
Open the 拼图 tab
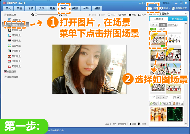(x=97, y=9)
